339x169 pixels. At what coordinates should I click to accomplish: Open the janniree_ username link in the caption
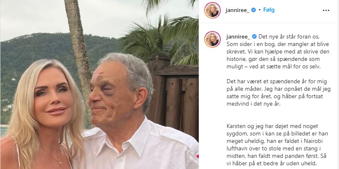pos(239,37)
